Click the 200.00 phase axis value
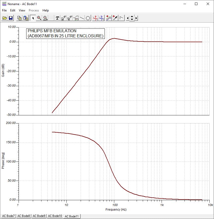Image resolution: width=214 pixels, height=219 pixels. [x=11, y=123]
